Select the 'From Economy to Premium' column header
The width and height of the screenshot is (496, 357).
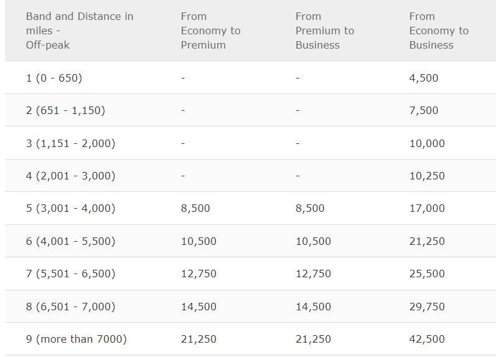pos(211,31)
